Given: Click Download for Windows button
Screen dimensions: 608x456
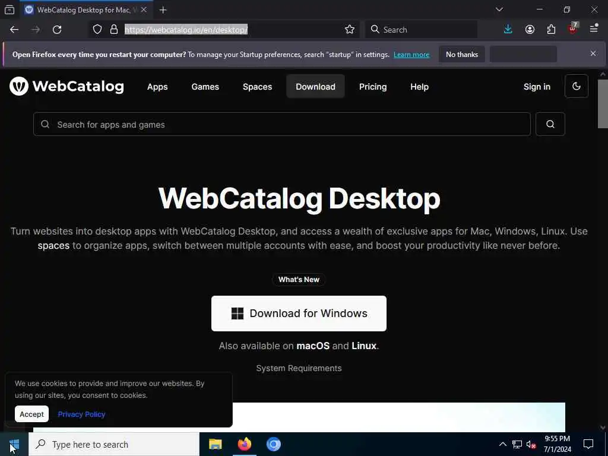Looking at the screenshot, I should click(299, 313).
